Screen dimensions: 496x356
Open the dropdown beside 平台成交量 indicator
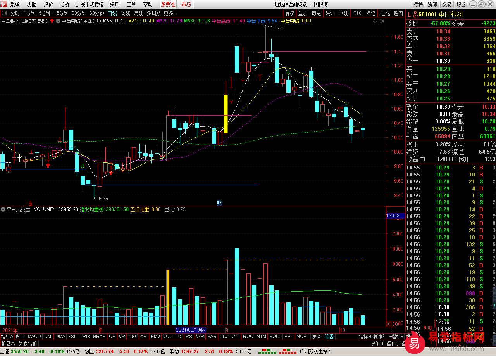[3, 209]
